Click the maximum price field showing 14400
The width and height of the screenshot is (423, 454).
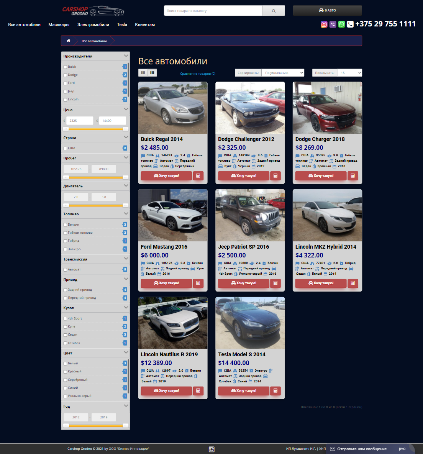coord(113,121)
